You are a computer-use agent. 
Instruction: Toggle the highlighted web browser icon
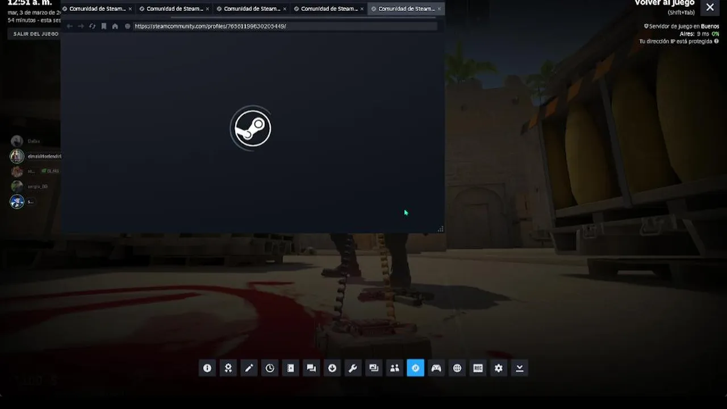(415, 368)
